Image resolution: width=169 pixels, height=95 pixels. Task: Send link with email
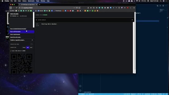click(22, 37)
